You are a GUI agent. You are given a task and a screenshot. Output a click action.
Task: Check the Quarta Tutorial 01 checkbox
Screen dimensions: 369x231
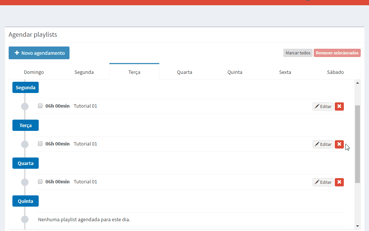[40, 181]
